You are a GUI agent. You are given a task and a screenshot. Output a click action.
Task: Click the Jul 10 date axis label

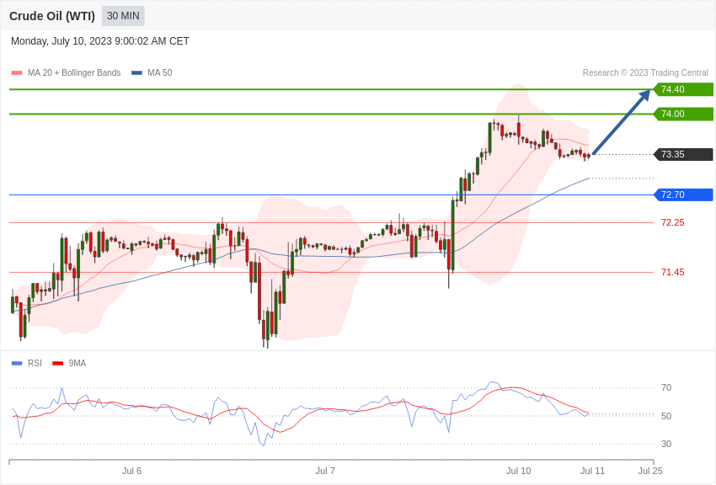519,471
